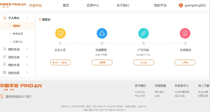Collapse the 个人中心 section chevron
The width and height of the screenshot is (210, 112).
click(27, 18)
